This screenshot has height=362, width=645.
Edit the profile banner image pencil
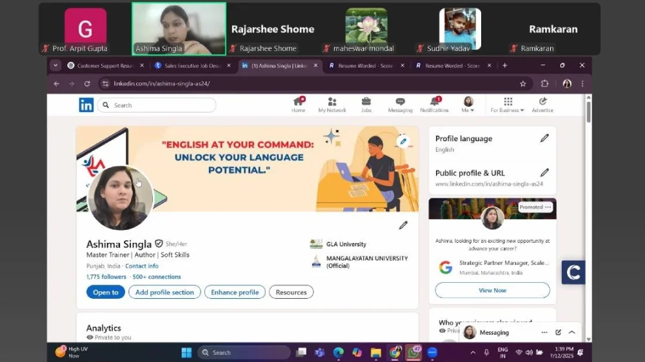point(403,141)
